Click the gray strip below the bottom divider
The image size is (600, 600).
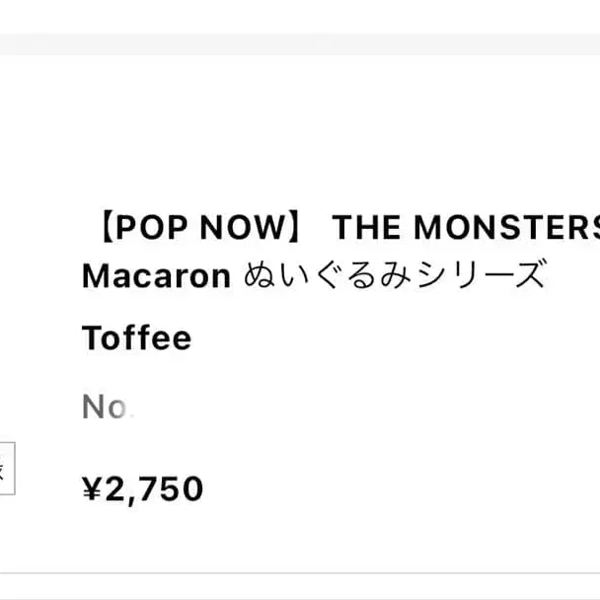[x=300, y=588]
